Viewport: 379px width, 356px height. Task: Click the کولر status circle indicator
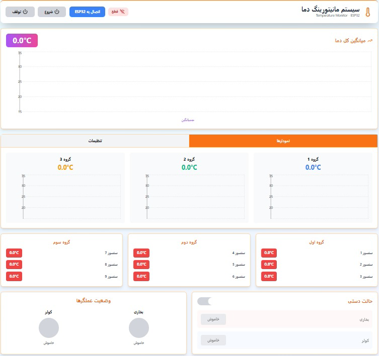click(x=49, y=328)
